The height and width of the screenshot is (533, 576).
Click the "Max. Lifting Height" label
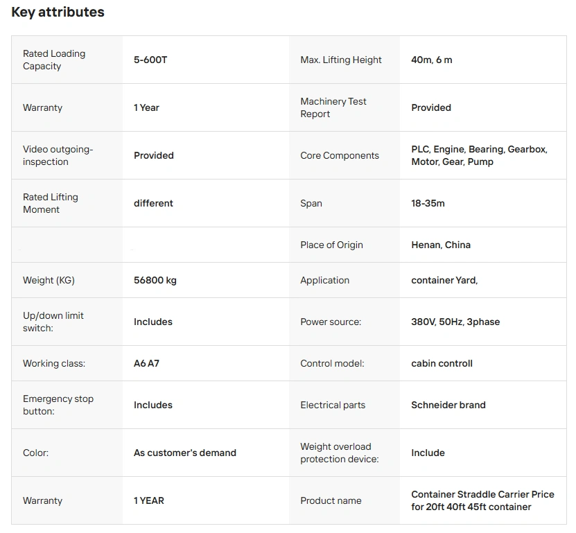(x=341, y=60)
